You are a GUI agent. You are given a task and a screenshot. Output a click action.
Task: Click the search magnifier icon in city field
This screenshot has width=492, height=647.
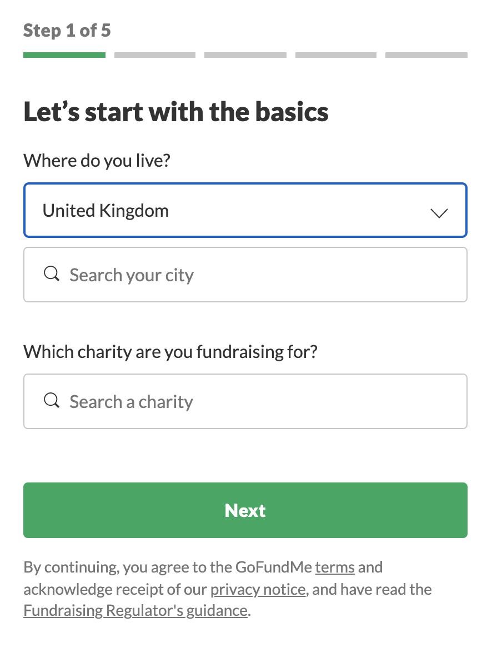coord(52,273)
